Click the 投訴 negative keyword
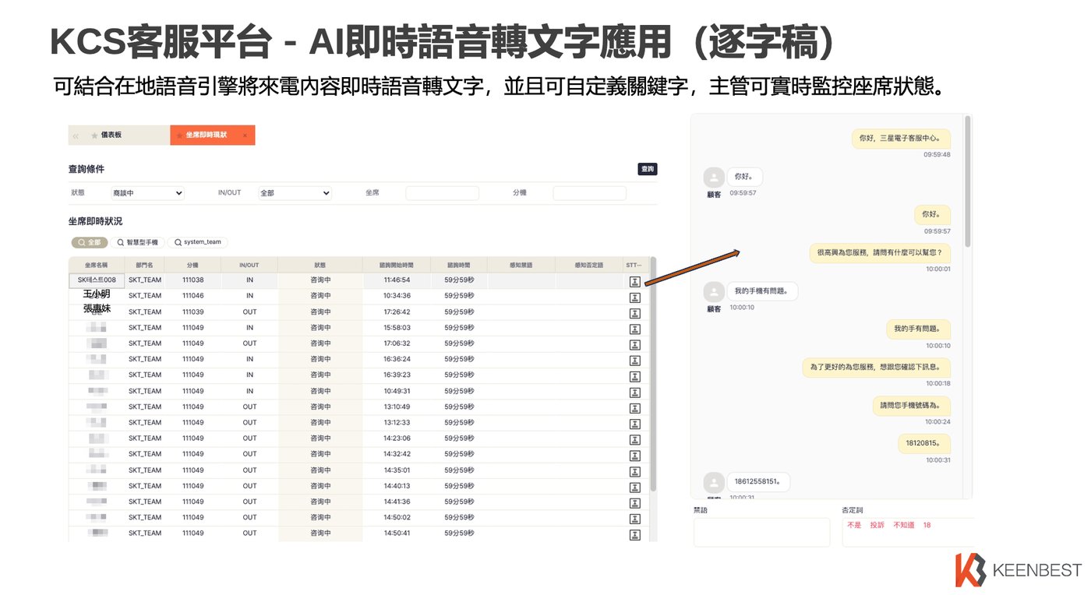The width and height of the screenshot is (1091, 595). click(877, 526)
